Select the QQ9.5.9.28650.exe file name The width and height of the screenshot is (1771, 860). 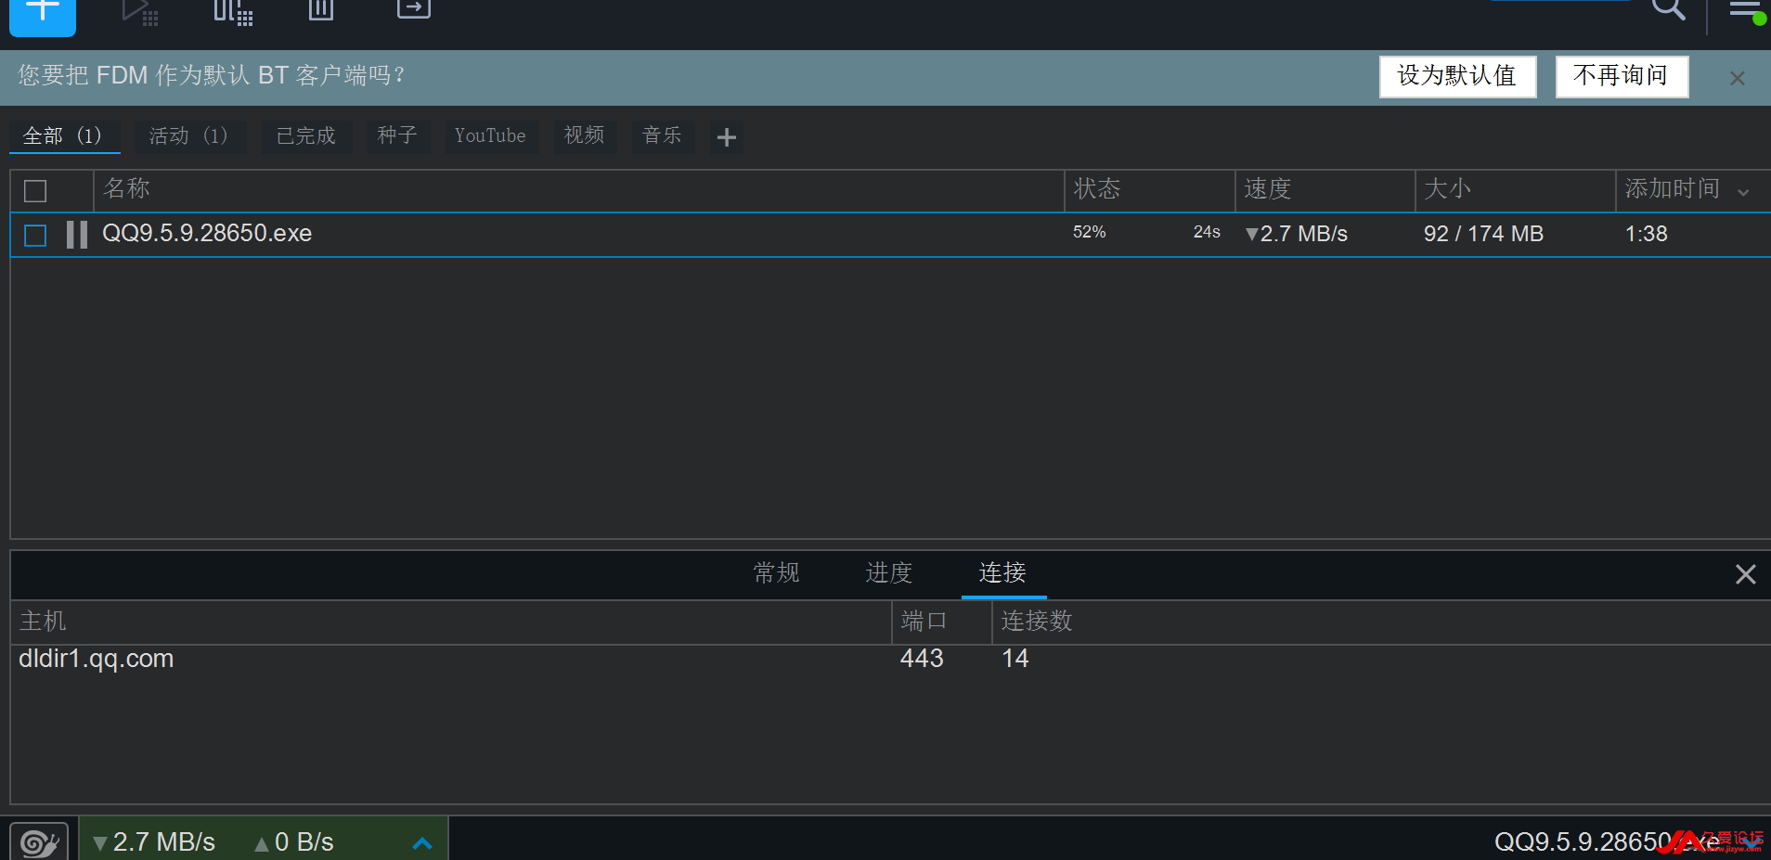(207, 234)
